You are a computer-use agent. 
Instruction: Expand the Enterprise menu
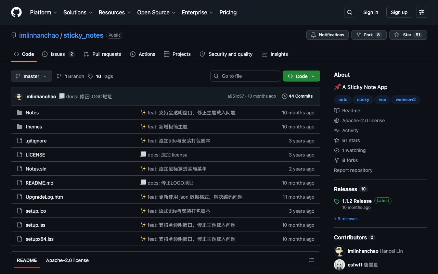[x=197, y=12]
